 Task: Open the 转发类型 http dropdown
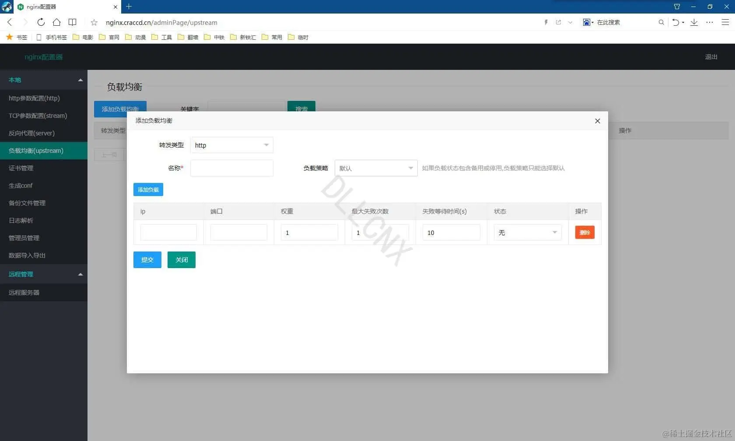tap(231, 145)
